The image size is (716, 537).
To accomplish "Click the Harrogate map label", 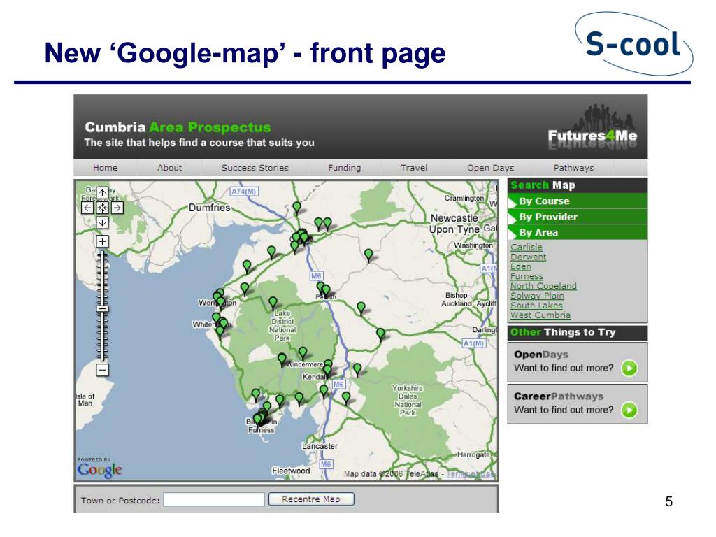I will click(x=473, y=454).
